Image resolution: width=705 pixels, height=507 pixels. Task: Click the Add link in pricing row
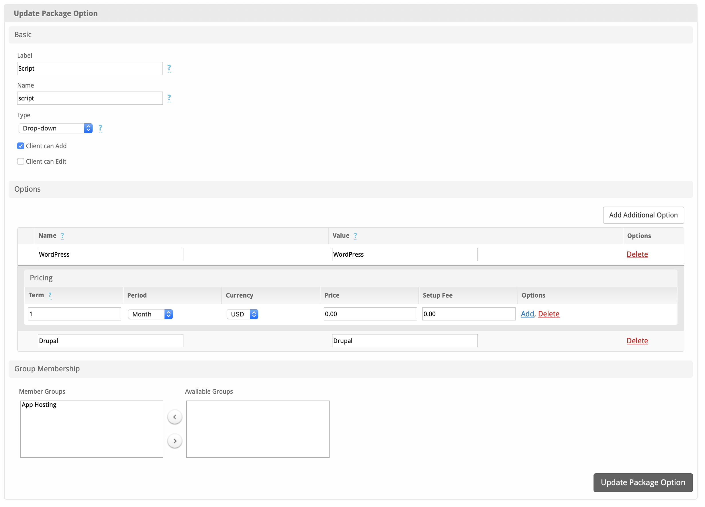pyautogui.click(x=527, y=314)
